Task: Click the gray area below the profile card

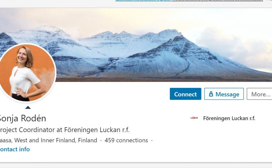Action: click(x=136, y=166)
